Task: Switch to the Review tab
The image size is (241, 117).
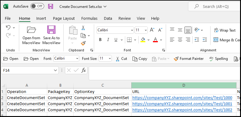Action: 125,19
